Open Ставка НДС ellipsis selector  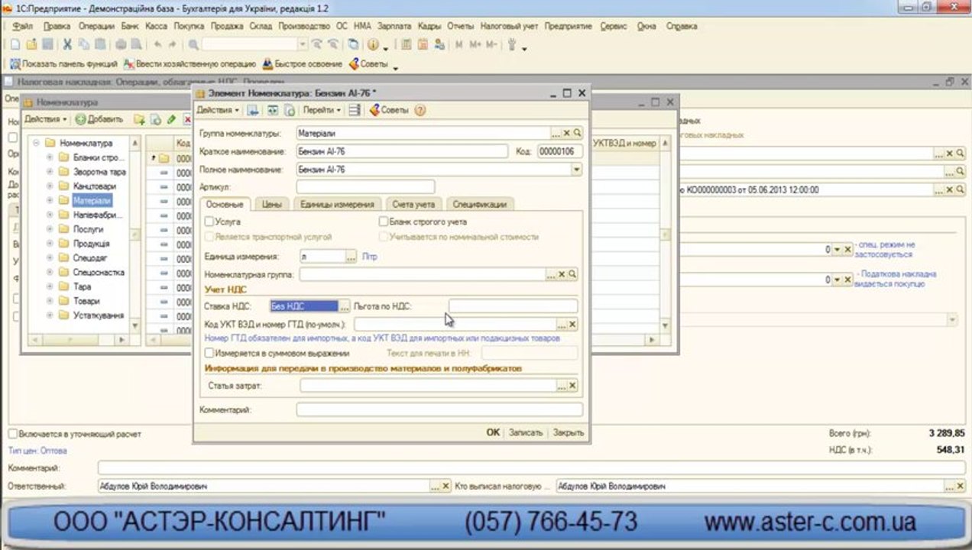(x=345, y=306)
